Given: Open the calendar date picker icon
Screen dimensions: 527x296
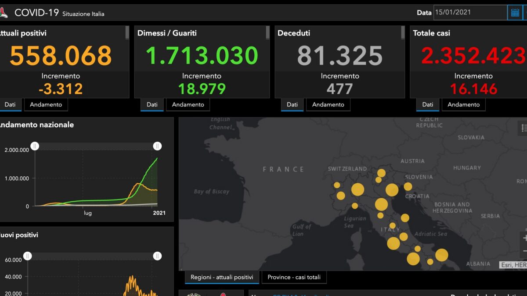Looking at the screenshot, I should (515, 13).
